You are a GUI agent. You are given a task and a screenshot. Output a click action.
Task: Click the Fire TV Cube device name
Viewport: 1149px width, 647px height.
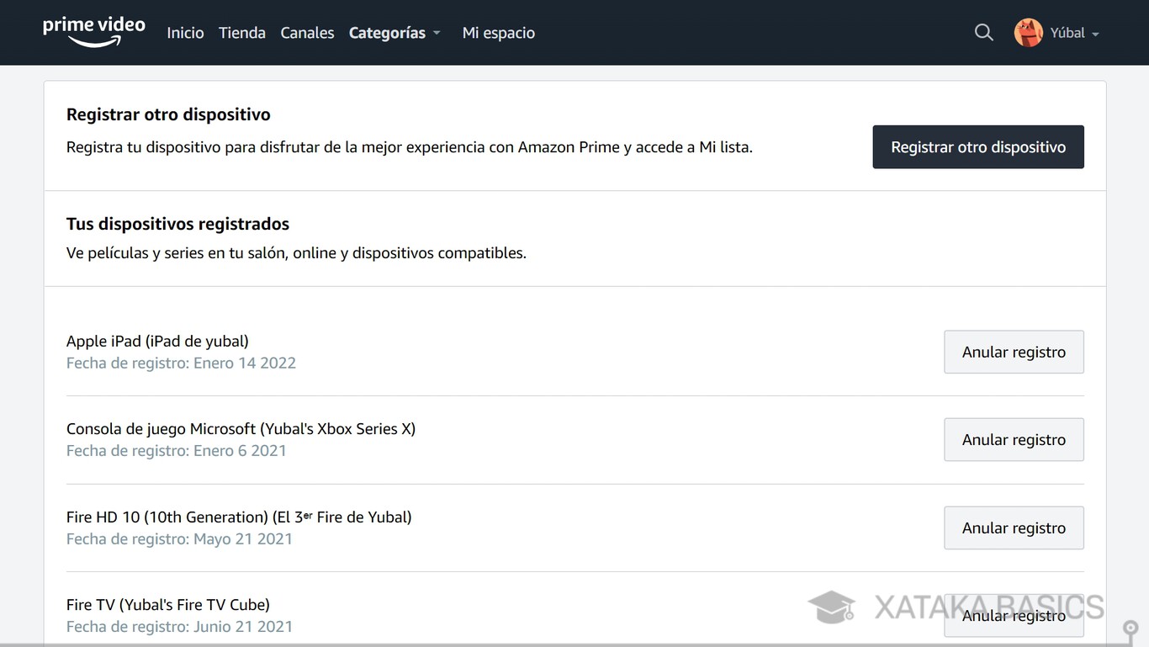pyautogui.click(x=167, y=604)
